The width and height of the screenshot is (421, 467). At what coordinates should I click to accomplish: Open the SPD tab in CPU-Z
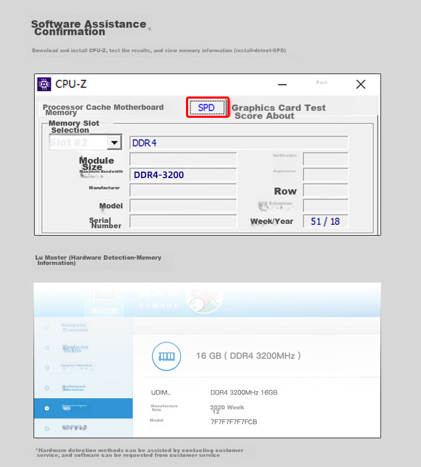207,108
